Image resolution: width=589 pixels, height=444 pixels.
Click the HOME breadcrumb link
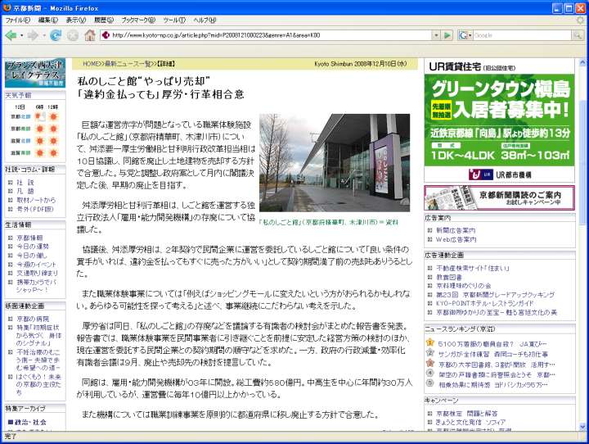coord(88,63)
